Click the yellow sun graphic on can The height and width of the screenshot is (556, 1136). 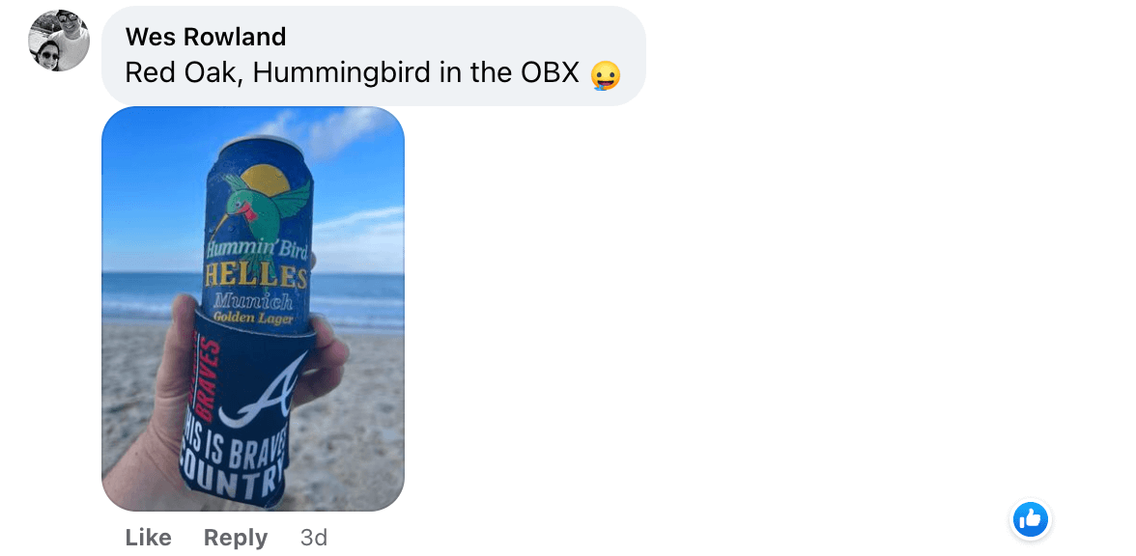point(265,180)
